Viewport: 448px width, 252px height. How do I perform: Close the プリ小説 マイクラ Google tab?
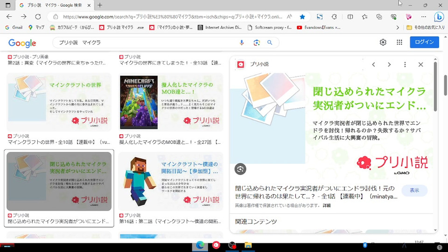(x=89, y=5)
